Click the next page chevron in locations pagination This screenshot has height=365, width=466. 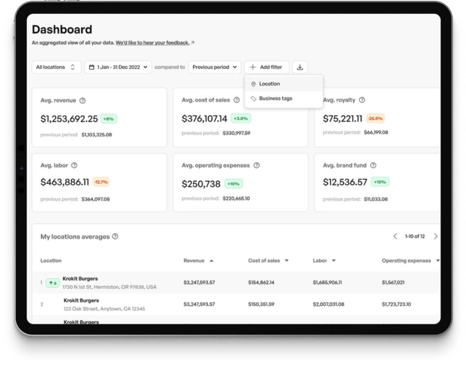tap(436, 236)
